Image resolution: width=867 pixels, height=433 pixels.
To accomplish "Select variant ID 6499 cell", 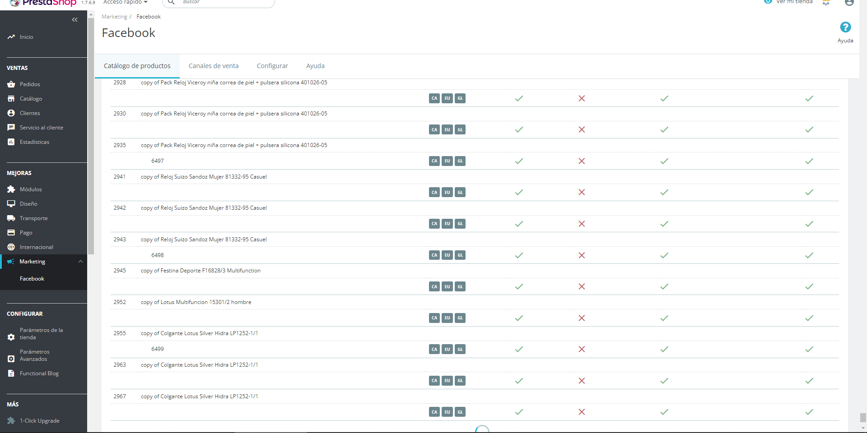I will [x=158, y=349].
